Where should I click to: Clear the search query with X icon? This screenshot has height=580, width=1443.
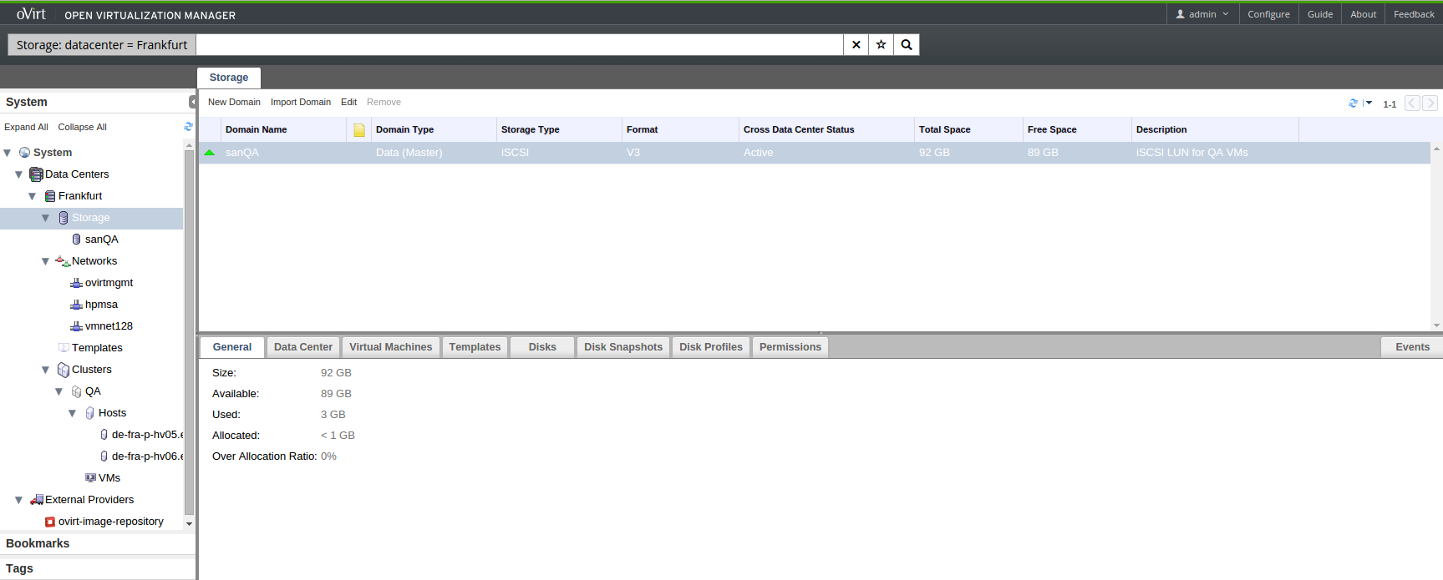pos(856,45)
